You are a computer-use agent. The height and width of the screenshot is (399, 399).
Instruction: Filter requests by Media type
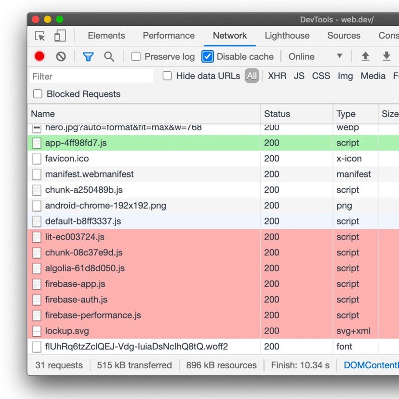tap(373, 76)
